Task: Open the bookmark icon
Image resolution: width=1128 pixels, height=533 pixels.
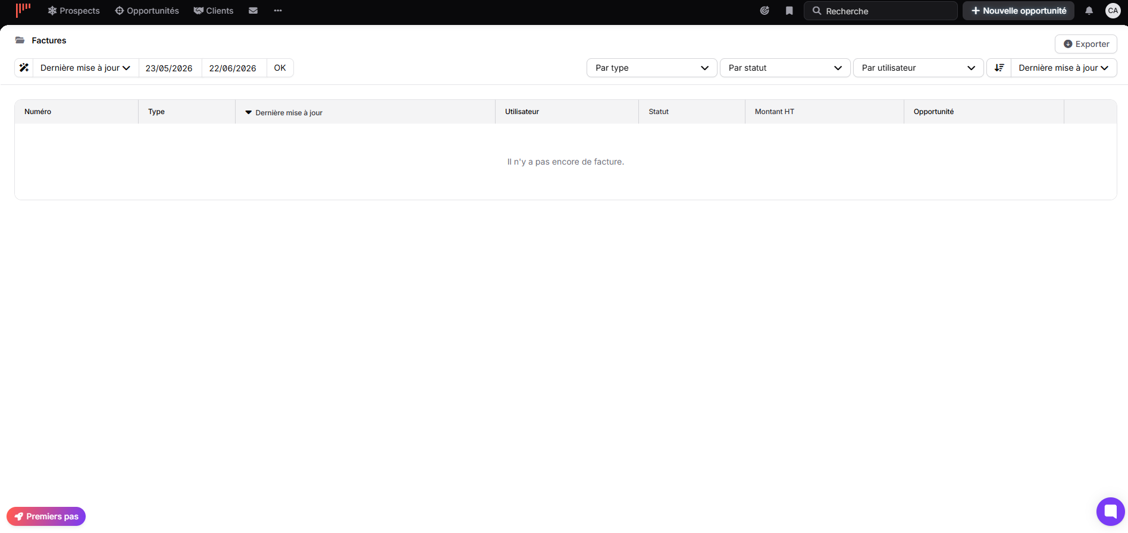Action: [789, 11]
